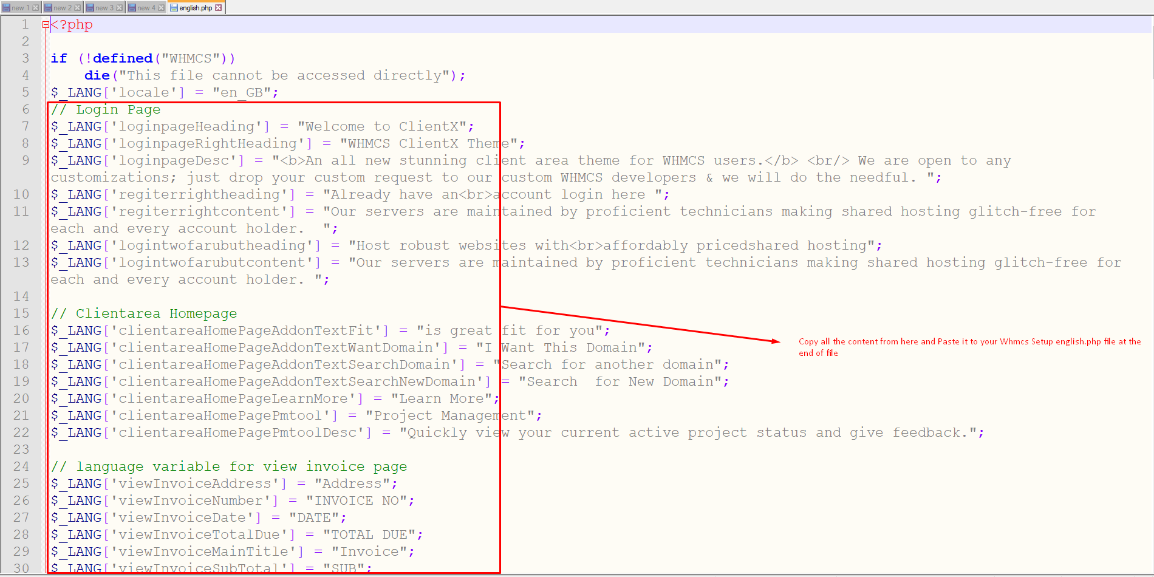Close the new 2 tab
Viewport: 1154px width, 577px height.
(78, 8)
